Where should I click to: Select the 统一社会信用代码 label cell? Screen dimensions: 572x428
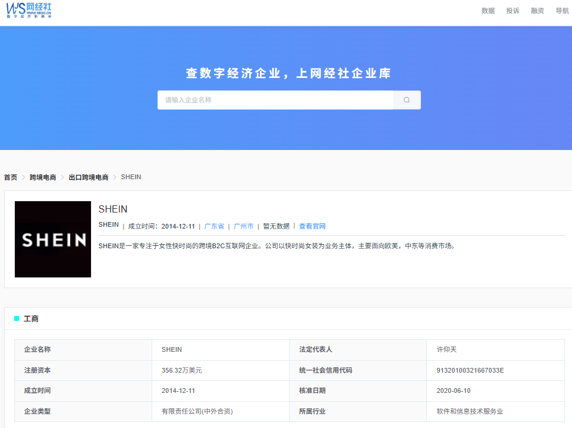tap(358, 371)
